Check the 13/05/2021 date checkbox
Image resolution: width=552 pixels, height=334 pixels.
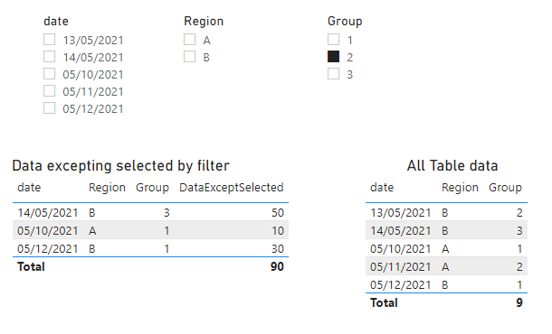[49, 40]
